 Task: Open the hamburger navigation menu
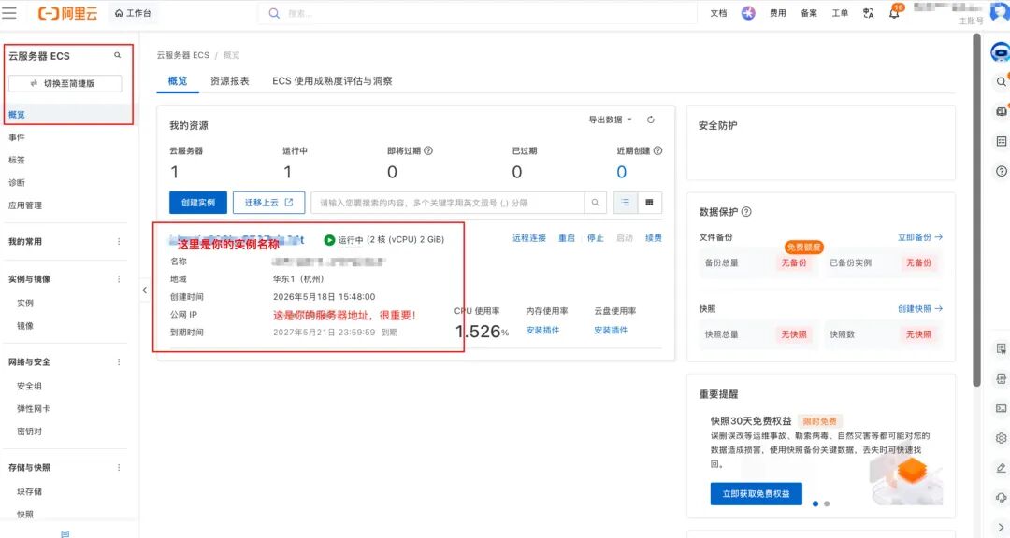(9, 13)
